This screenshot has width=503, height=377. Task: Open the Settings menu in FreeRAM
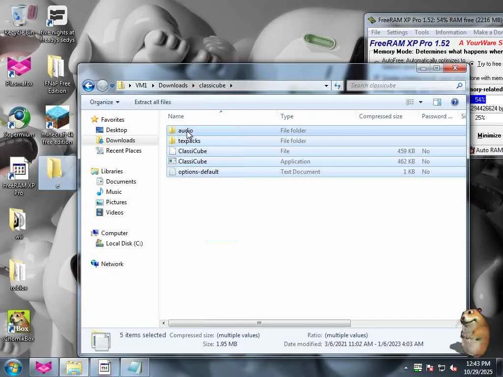click(397, 32)
